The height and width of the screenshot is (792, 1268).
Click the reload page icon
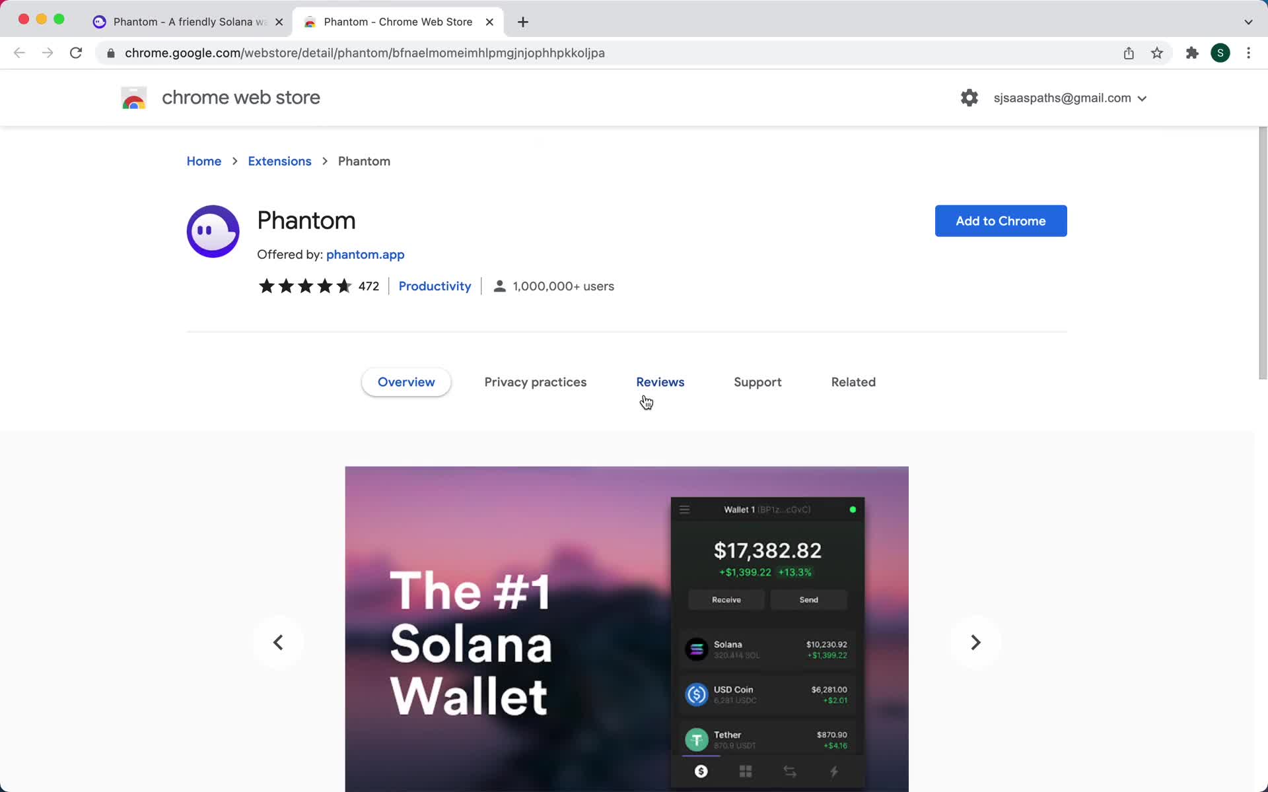click(x=77, y=53)
